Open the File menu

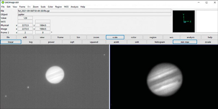click(3, 6)
